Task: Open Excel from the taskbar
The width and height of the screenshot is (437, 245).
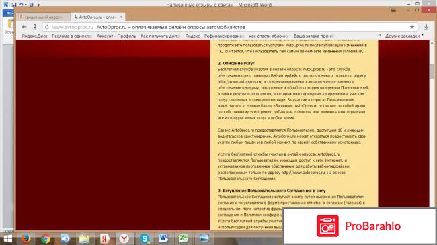Action: pyautogui.click(x=183, y=238)
